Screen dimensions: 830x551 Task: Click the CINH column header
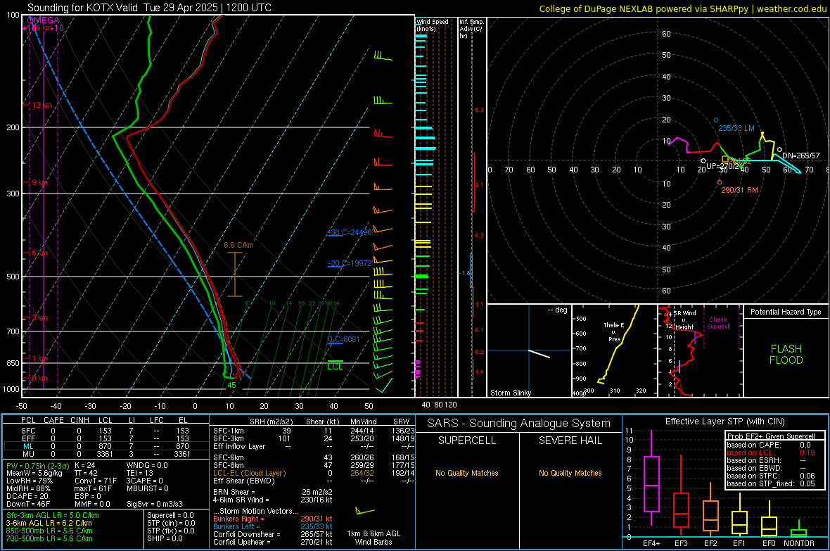point(80,420)
